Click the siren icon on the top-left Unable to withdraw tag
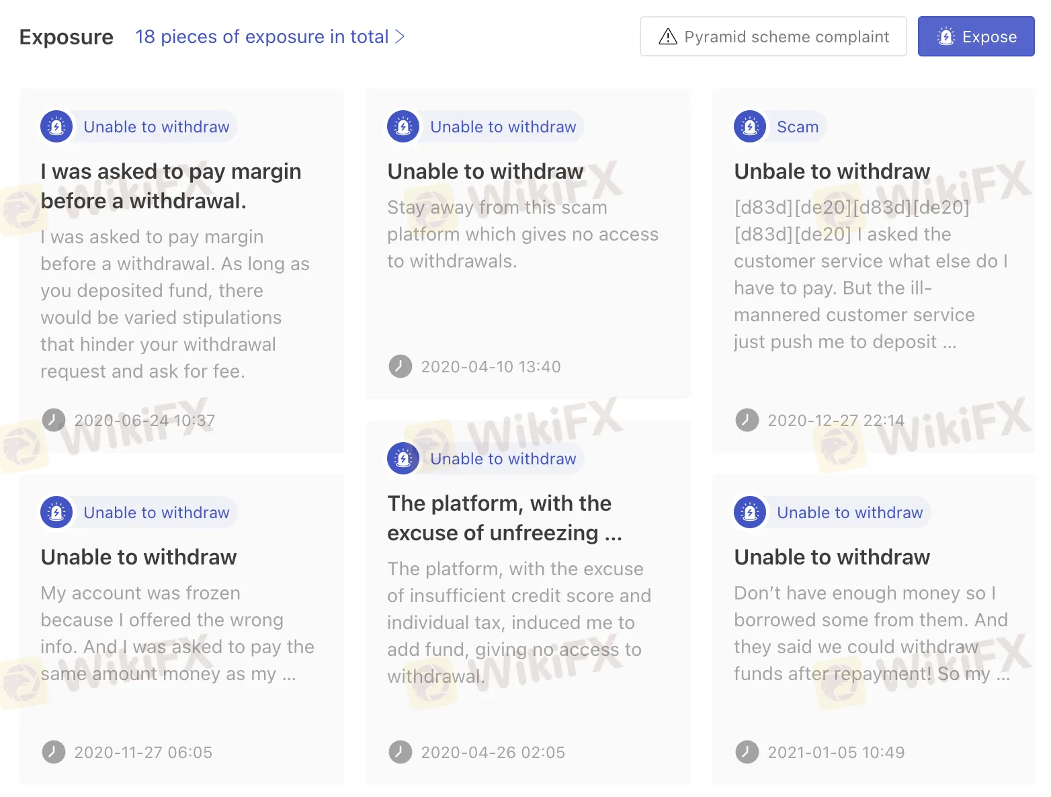This screenshot has width=1051, height=797. point(56,126)
